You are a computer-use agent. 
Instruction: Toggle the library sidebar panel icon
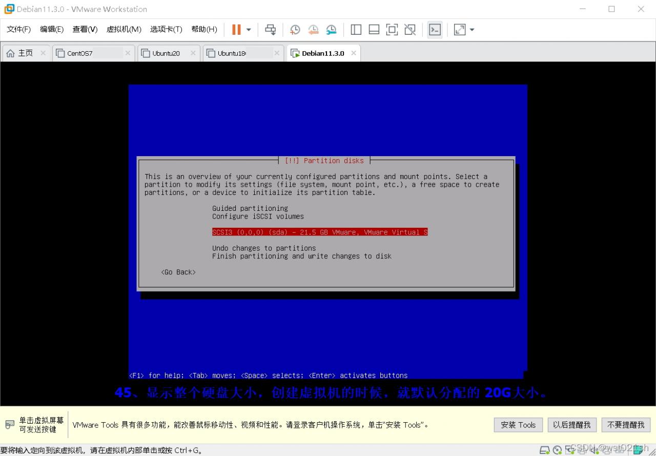tap(356, 30)
